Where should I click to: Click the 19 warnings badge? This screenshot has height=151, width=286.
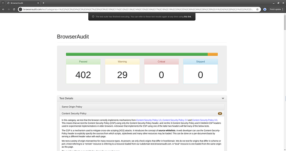[220, 113]
